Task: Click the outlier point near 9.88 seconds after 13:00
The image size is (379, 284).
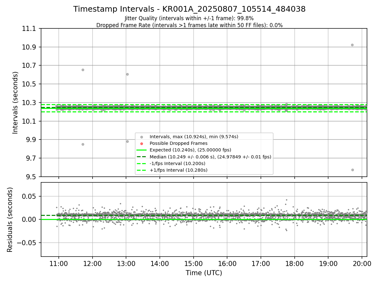Action: [127, 141]
